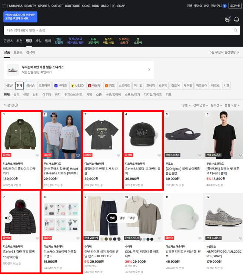Open 5월 무신사 월간랭킹 link
Screen dimensions: 243x278
coord(224,52)
